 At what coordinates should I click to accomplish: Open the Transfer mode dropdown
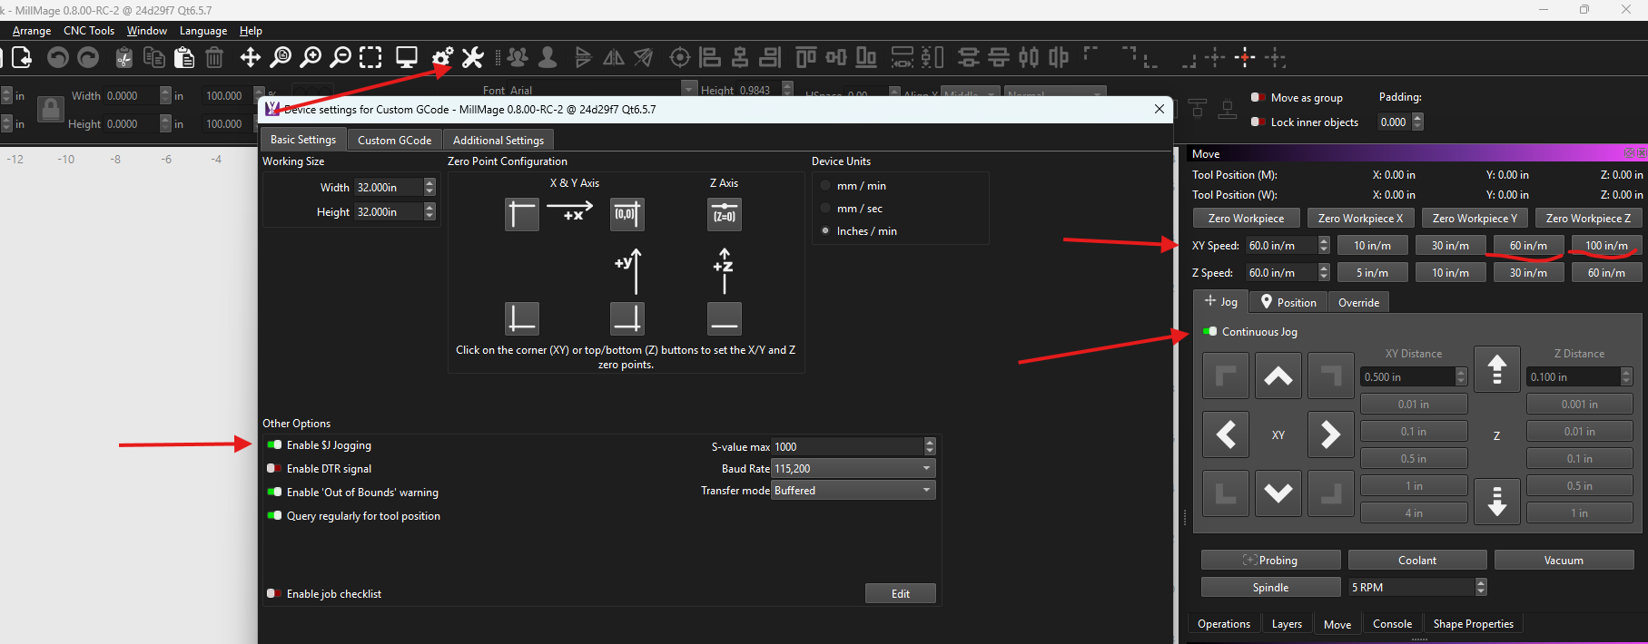(x=854, y=491)
